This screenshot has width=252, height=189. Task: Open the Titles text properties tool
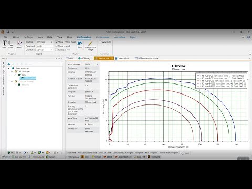[x=5, y=44]
